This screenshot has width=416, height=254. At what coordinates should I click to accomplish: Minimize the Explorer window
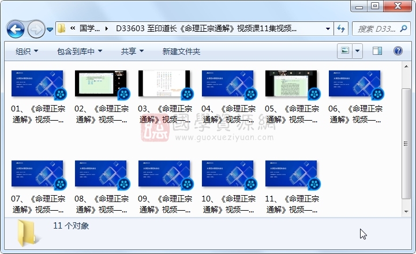(359, 6)
